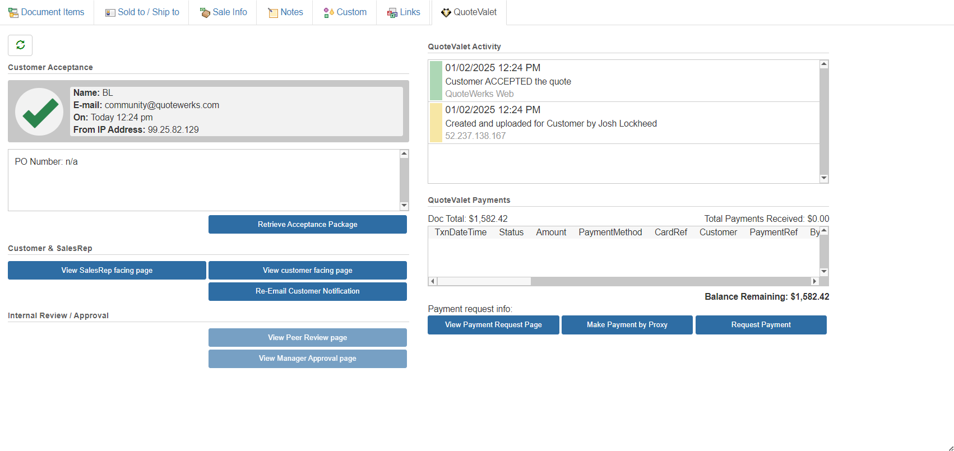This screenshot has height=451, width=954.
Task: Click the Notes tab icon
Action: point(273,12)
